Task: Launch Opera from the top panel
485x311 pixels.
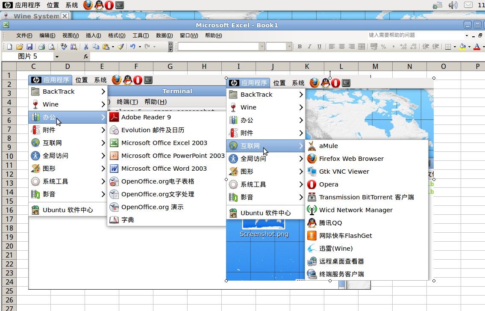Action: click(x=109, y=5)
